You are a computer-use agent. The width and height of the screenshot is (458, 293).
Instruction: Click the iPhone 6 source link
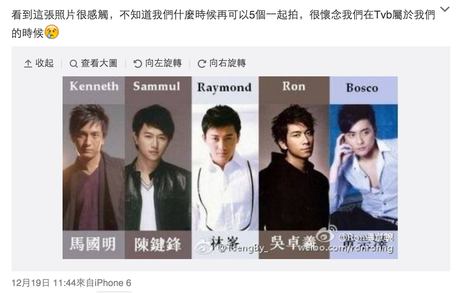pyautogui.click(x=113, y=283)
